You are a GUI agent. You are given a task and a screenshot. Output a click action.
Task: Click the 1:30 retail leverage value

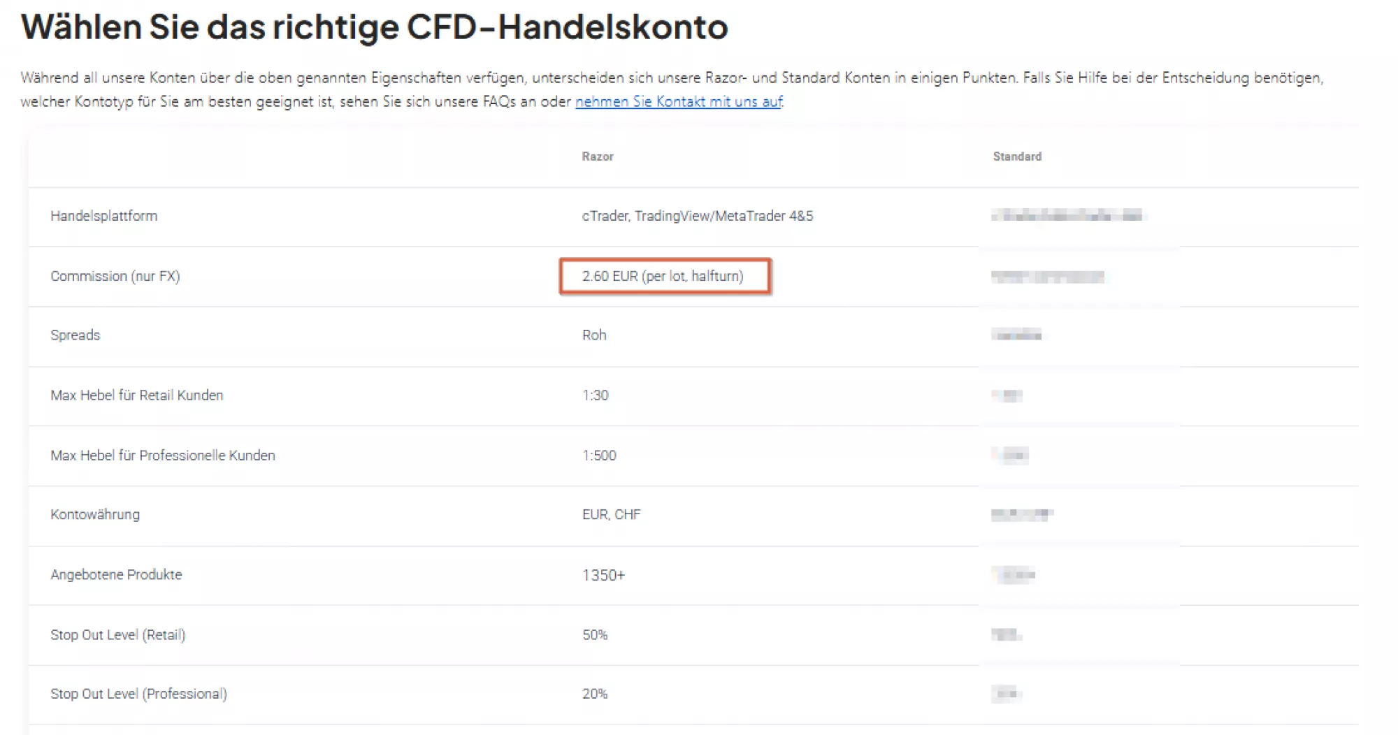click(x=595, y=395)
